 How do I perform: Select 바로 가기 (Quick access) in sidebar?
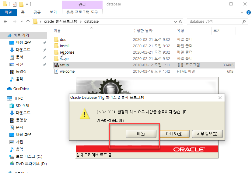[24, 35]
